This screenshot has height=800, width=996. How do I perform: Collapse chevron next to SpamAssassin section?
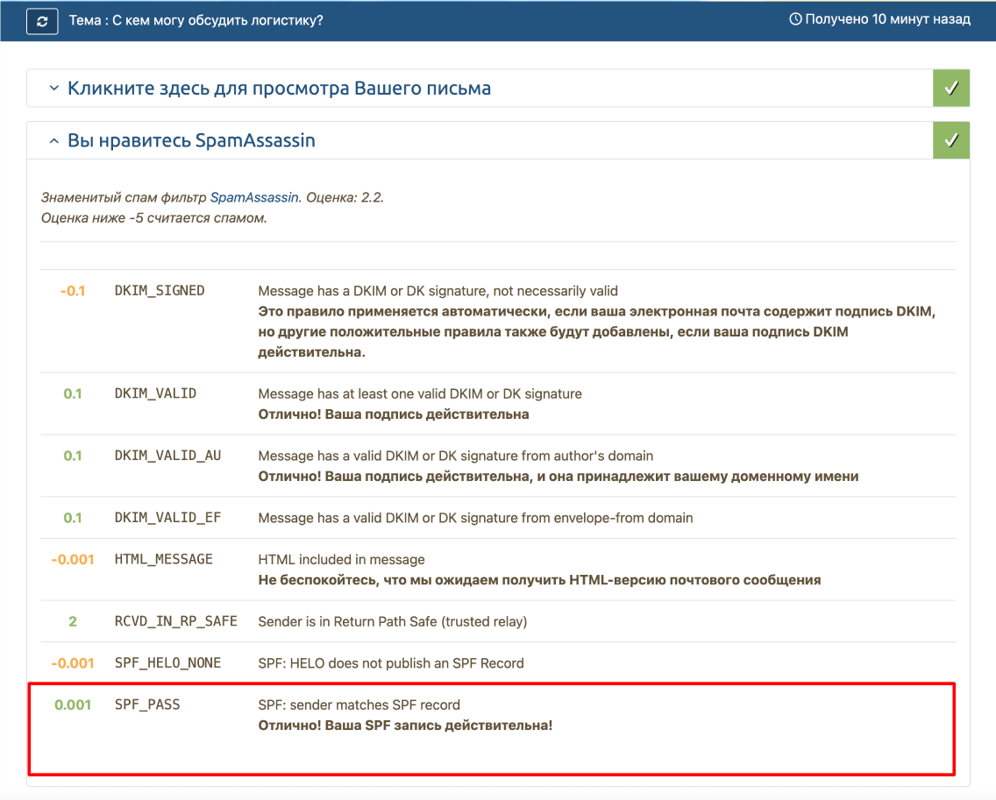tap(54, 141)
